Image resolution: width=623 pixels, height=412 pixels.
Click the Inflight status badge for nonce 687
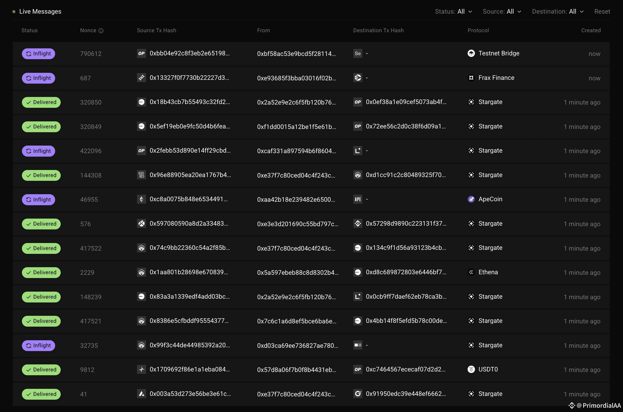pos(38,78)
